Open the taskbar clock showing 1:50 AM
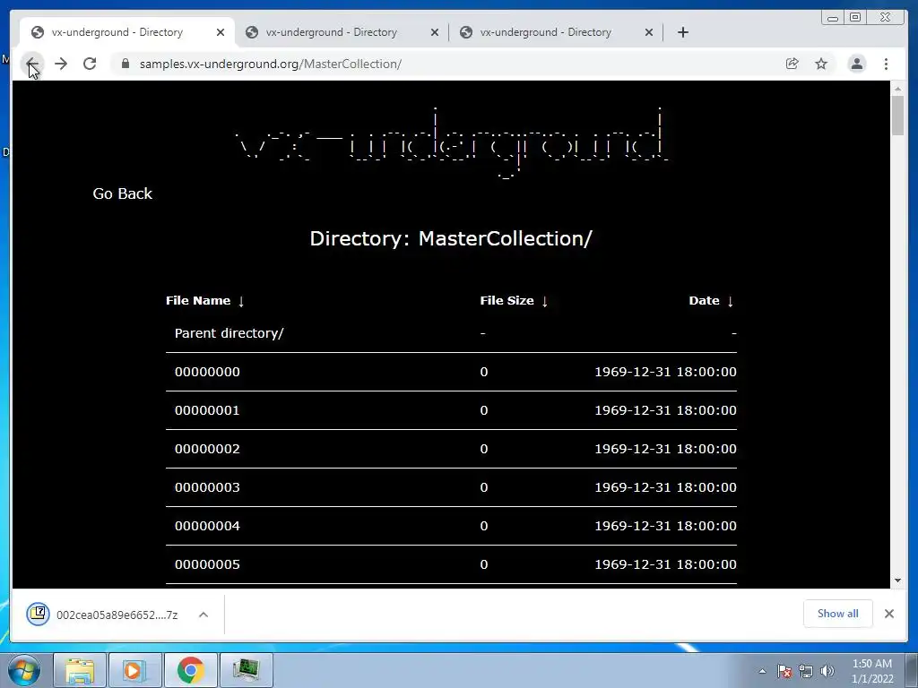 [871, 671]
